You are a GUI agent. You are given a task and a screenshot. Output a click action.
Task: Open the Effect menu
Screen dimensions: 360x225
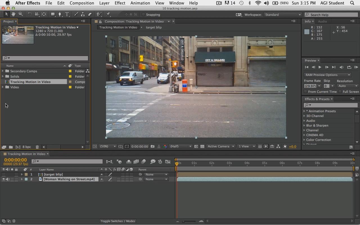(x=120, y=3)
